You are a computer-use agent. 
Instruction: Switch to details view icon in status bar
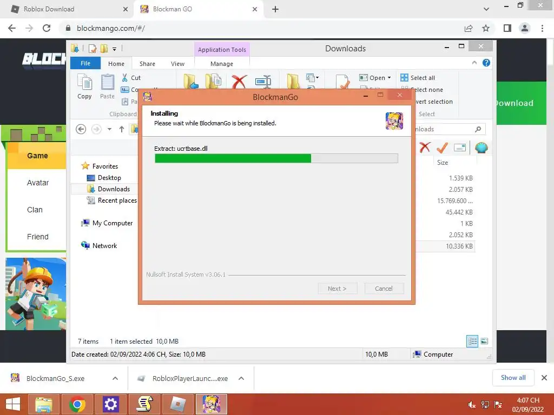pyautogui.click(x=472, y=342)
